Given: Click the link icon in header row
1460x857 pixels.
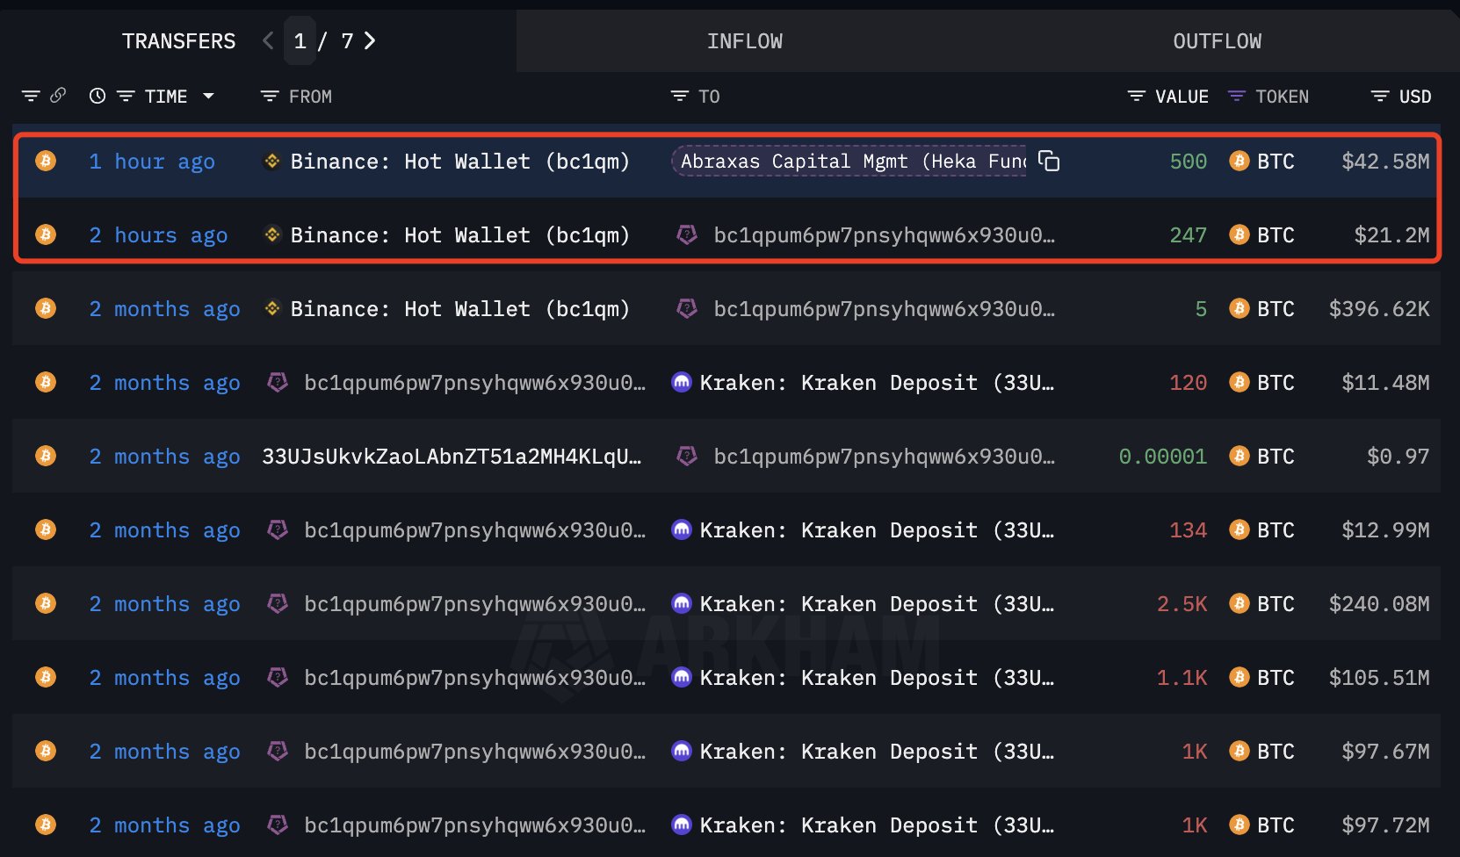Looking at the screenshot, I should (58, 96).
